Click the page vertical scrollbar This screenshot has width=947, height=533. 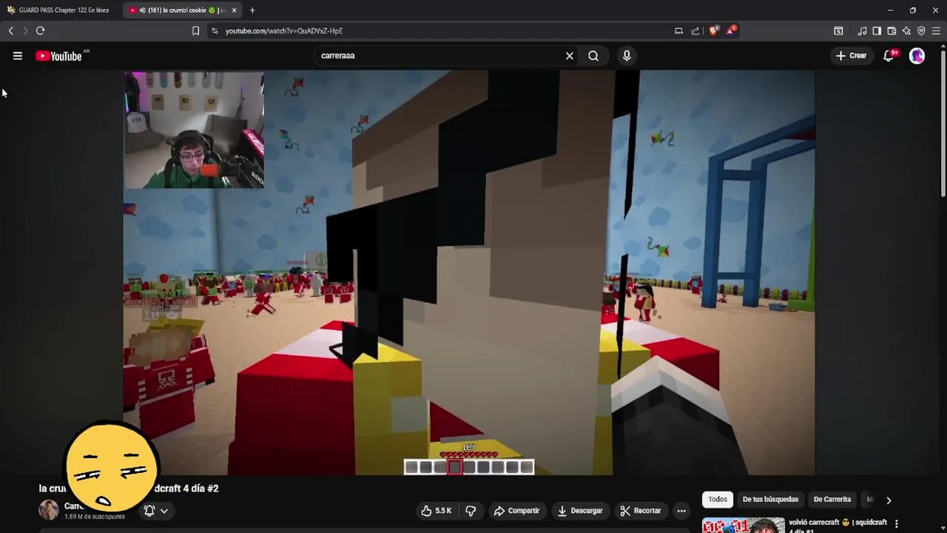[943, 122]
